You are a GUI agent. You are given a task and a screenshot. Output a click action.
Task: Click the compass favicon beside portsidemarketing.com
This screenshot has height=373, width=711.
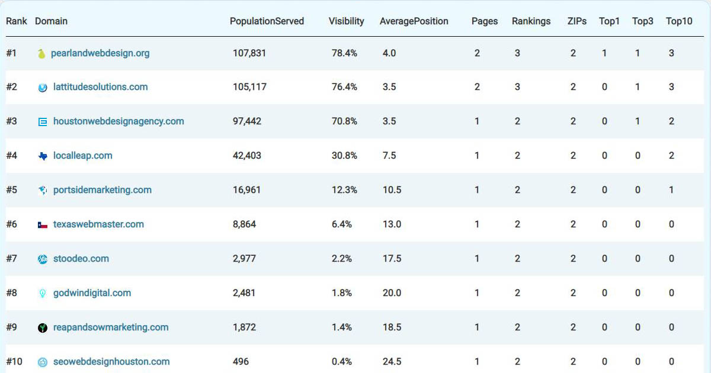[41, 189]
